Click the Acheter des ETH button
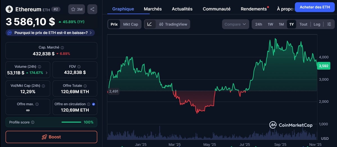 [x=315, y=7]
